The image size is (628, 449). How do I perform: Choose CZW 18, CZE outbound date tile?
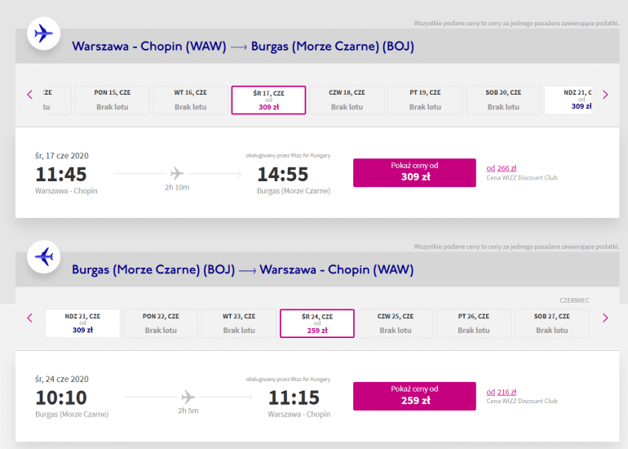(x=347, y=100)
